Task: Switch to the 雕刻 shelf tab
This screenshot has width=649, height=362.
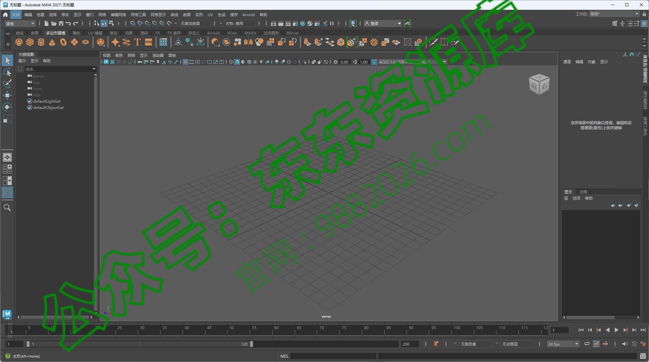Action: click(x=76, y=33)
